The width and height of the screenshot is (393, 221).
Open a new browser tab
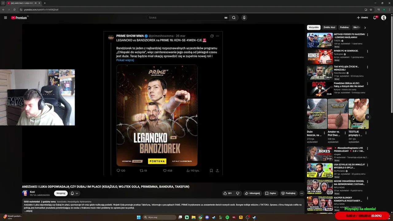coord(45,3)
